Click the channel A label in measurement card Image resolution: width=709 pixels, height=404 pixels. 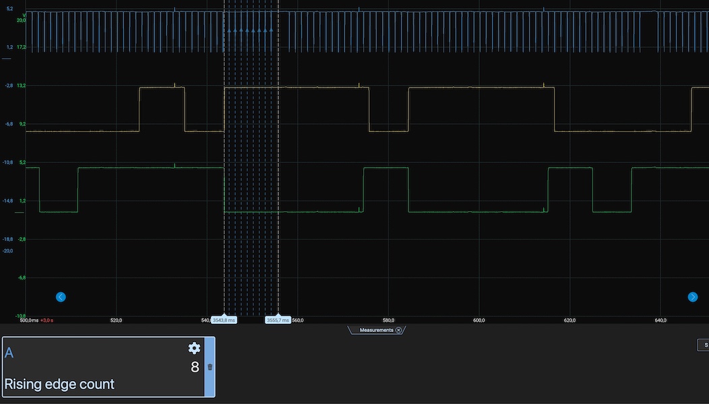(x=9, y=353)
